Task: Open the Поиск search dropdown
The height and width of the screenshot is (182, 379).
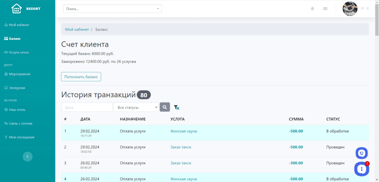Action: click(112, 9)
